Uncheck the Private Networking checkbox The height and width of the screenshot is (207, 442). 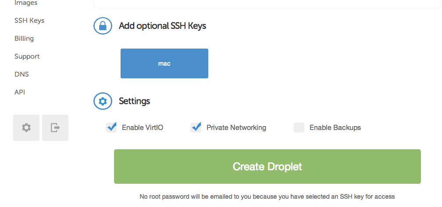point(196,127)
